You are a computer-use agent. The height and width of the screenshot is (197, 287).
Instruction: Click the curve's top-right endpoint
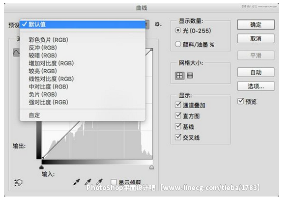click(151, 50)
